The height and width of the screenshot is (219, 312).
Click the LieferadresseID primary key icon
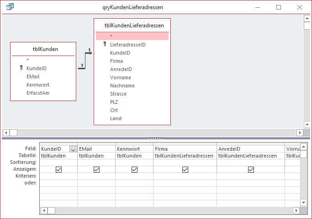(106, 45)
